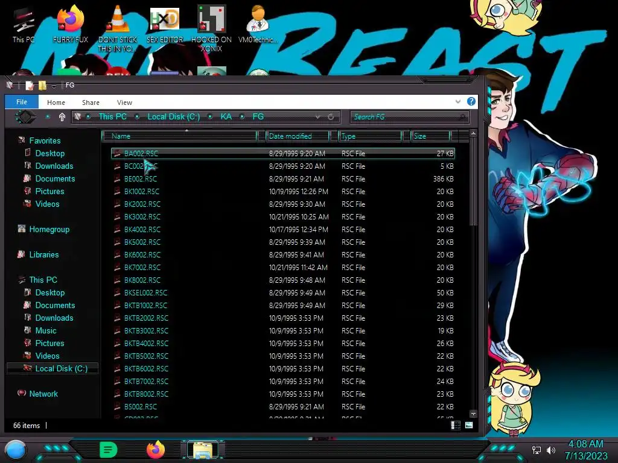Open the View ribbon tab
This screenshot has width=618, height=463.
(124, 102)
